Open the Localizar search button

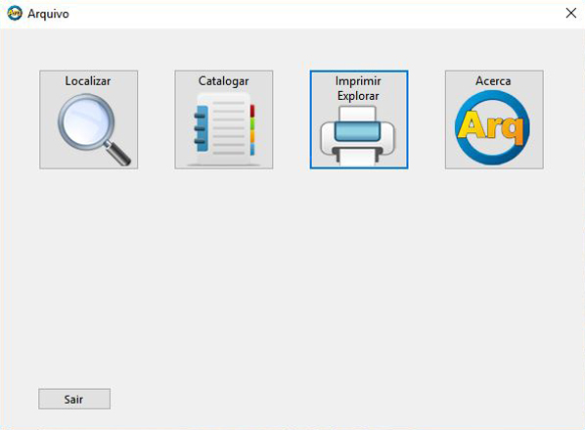pos(89,119)
